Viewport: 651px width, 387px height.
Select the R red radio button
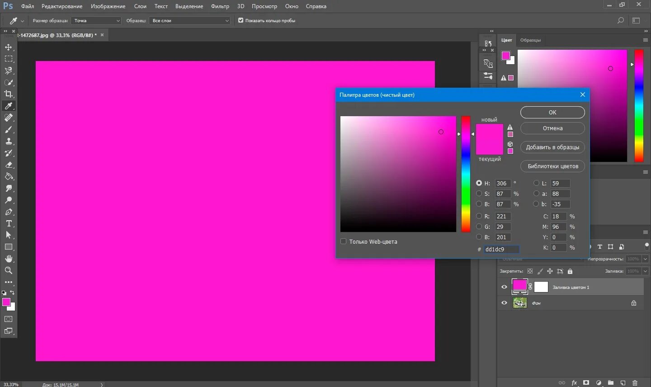[479, 216]
